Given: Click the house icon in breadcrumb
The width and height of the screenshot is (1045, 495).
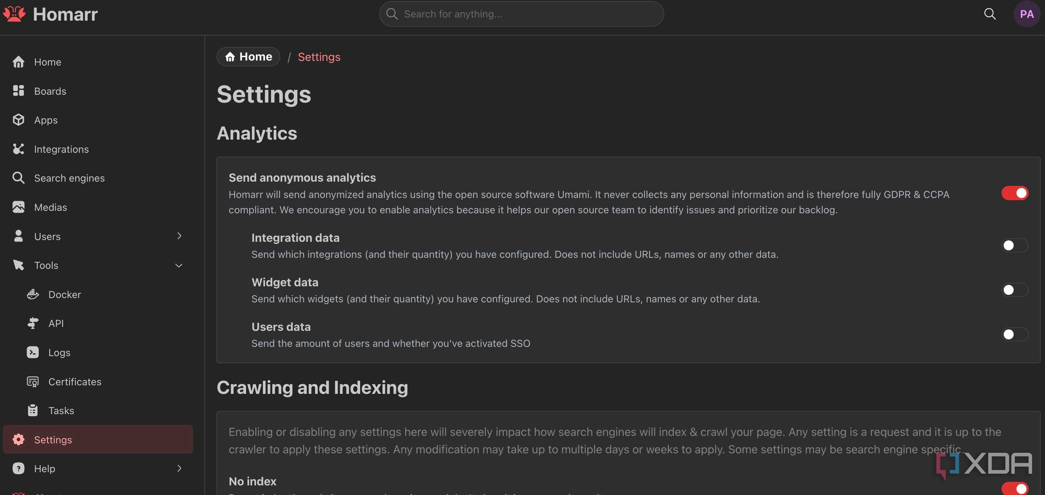Looking at the screenshot, I should click(230, 57).
